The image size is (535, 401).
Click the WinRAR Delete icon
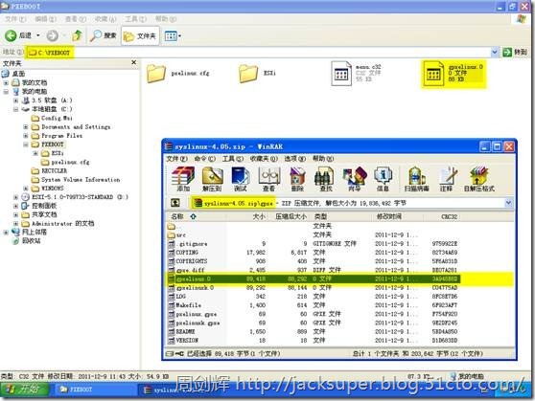[x=297, y=179]
